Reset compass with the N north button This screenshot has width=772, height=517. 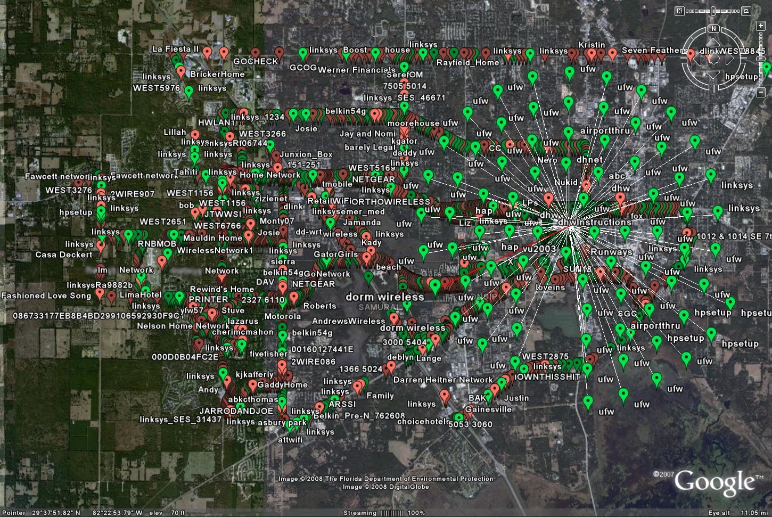[714, 29]
